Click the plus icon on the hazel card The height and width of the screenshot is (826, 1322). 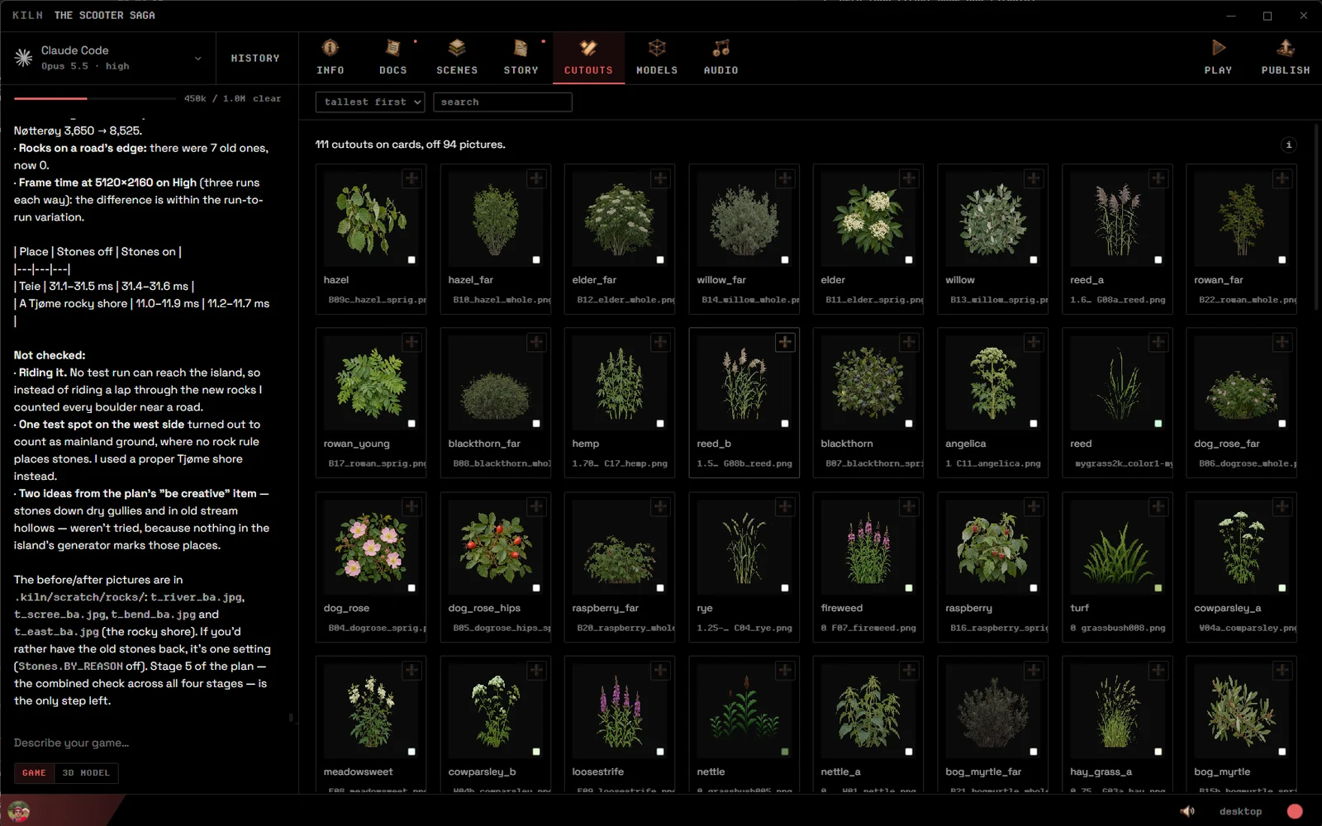tap(411, 178)
